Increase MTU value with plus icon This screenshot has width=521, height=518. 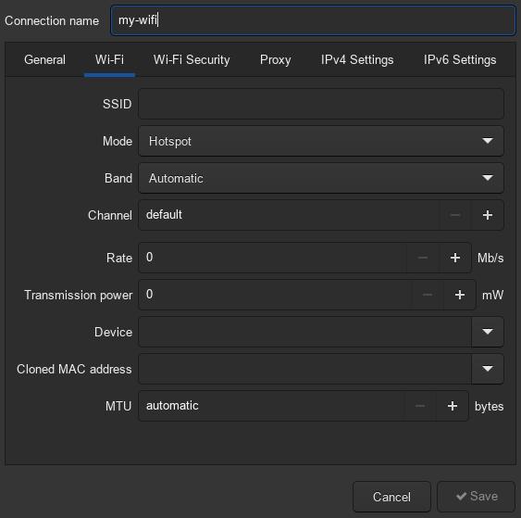pyautogui.click(x=453, y=406)
